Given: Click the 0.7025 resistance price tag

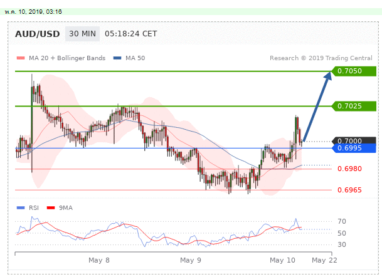Looking at the screenshot, I should coord(354,106).
